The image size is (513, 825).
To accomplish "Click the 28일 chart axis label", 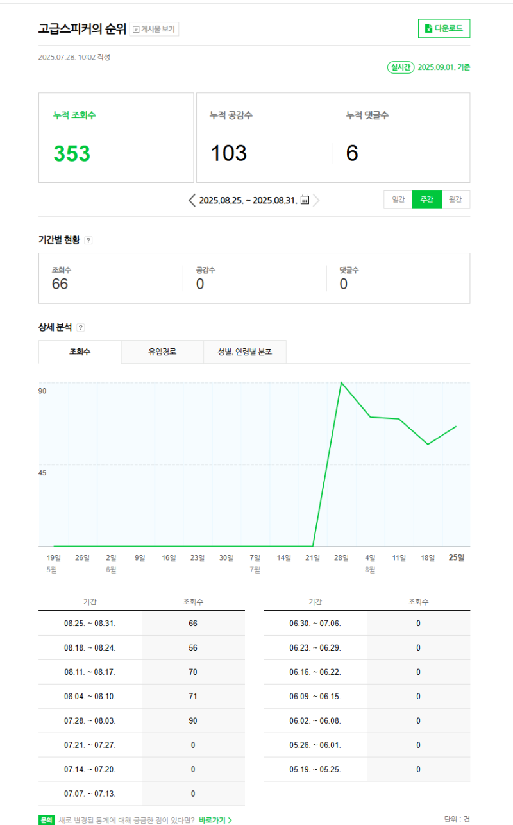I will click(342, 557).
